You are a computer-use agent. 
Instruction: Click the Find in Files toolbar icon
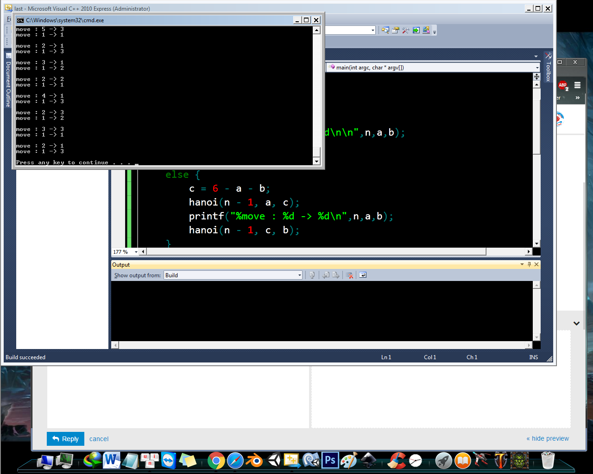point(385,31)
